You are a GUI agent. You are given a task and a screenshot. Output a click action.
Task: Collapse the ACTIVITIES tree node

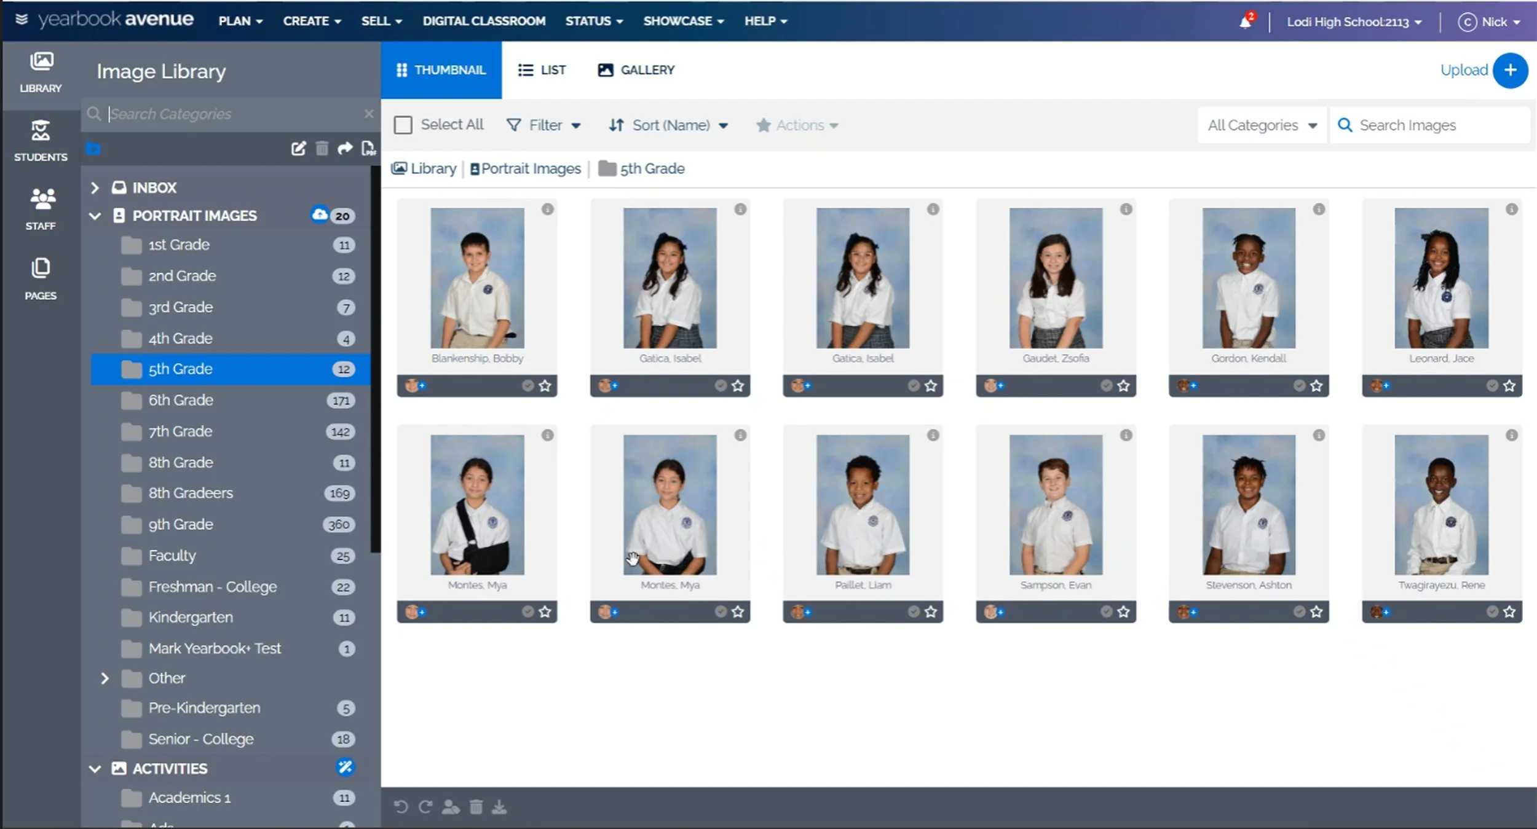95,769
